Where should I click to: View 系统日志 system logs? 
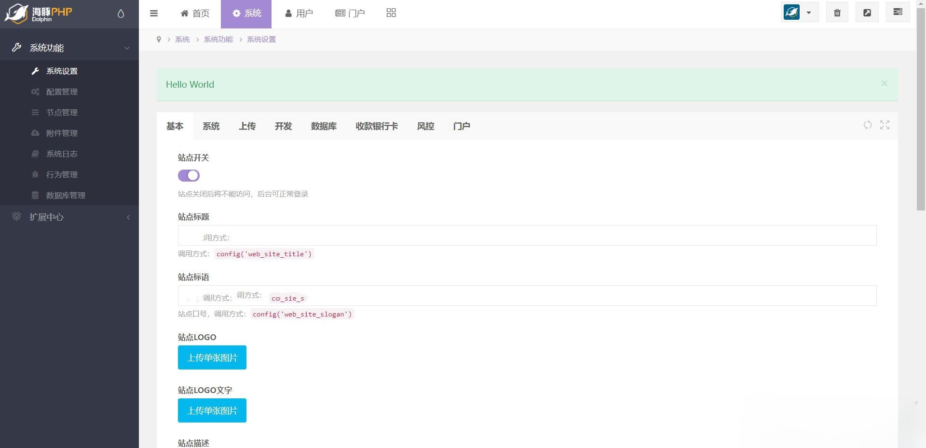(61, 154)
